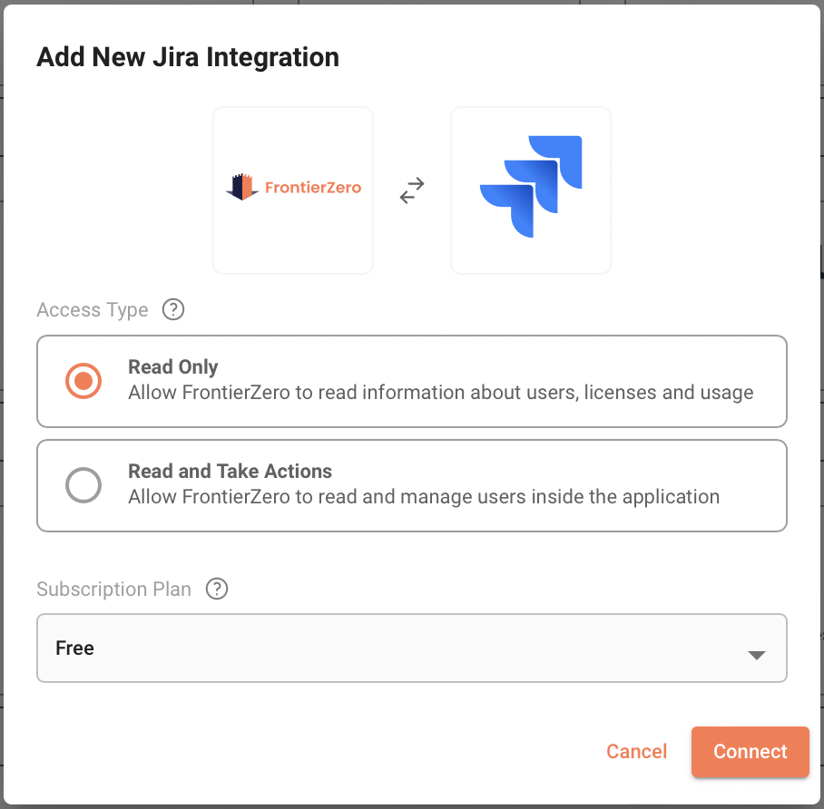Click the "Read Only" bold option title
This screenshot has width=824, height=809.
coord(173,367)
